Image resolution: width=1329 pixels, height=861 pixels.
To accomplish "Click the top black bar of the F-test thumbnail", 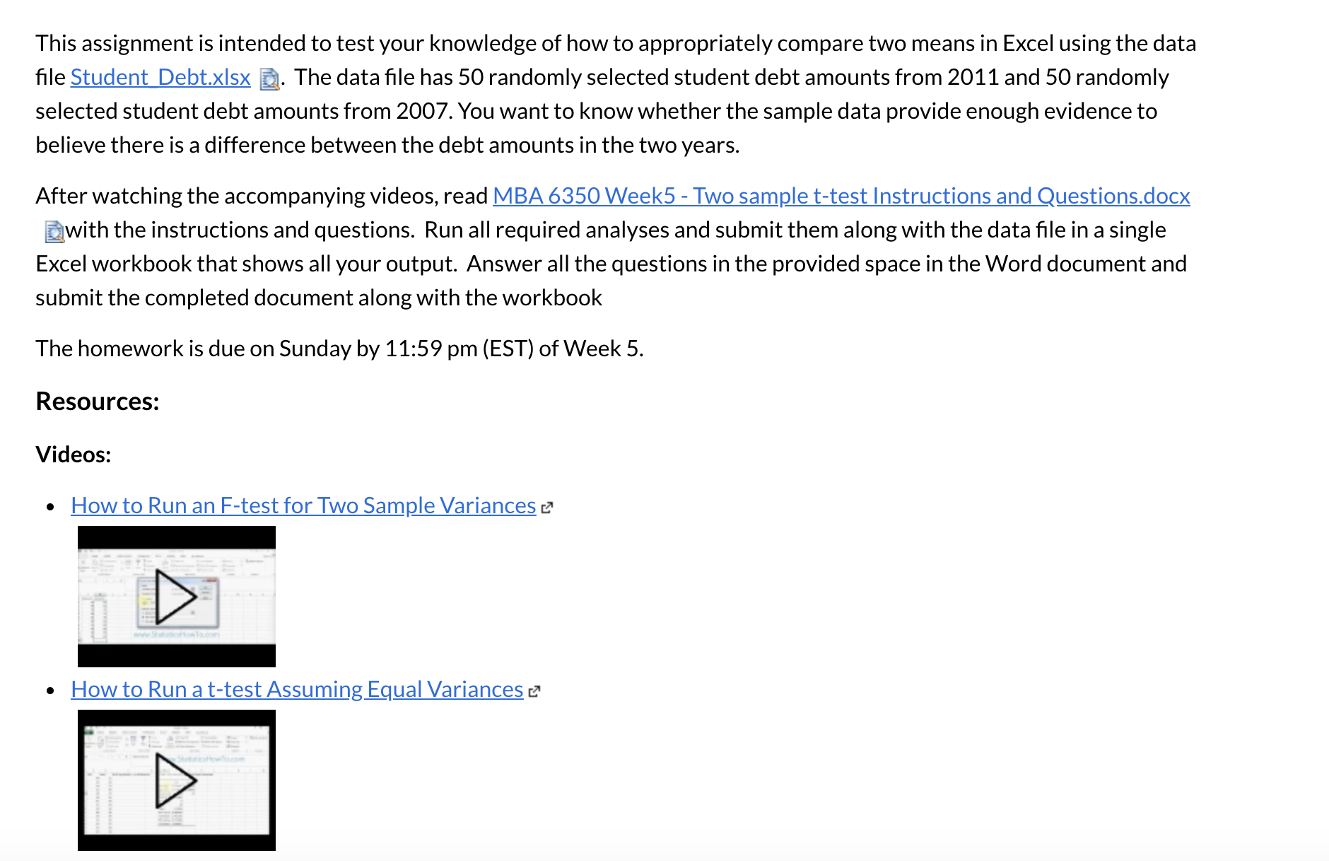I will pyautogui.click(x=177, y=537).
